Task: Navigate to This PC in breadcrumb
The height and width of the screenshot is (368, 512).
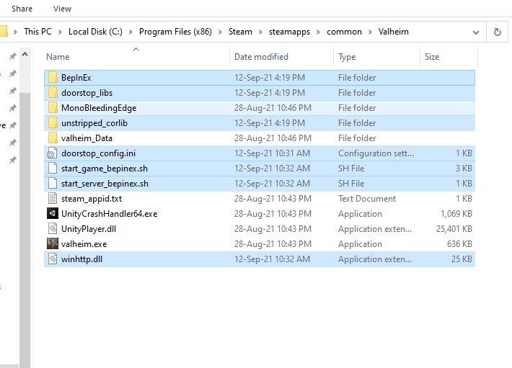Action: 38,32
